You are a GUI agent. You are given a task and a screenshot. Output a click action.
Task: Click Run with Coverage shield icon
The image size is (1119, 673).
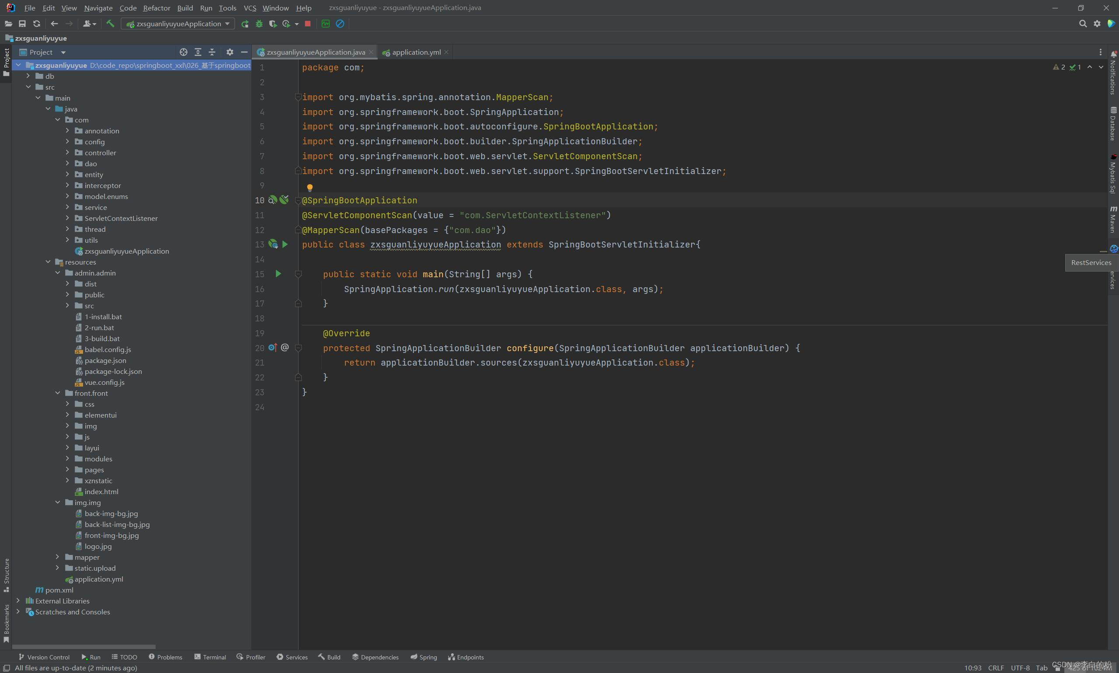(273, 24)
